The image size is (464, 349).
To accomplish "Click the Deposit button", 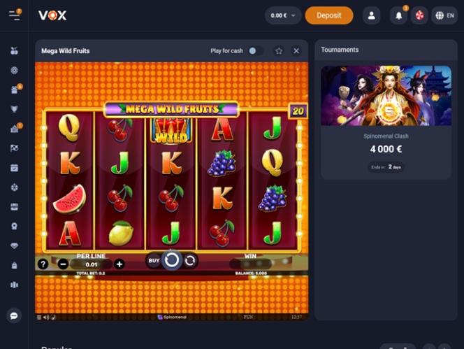I will coord(329,15).
